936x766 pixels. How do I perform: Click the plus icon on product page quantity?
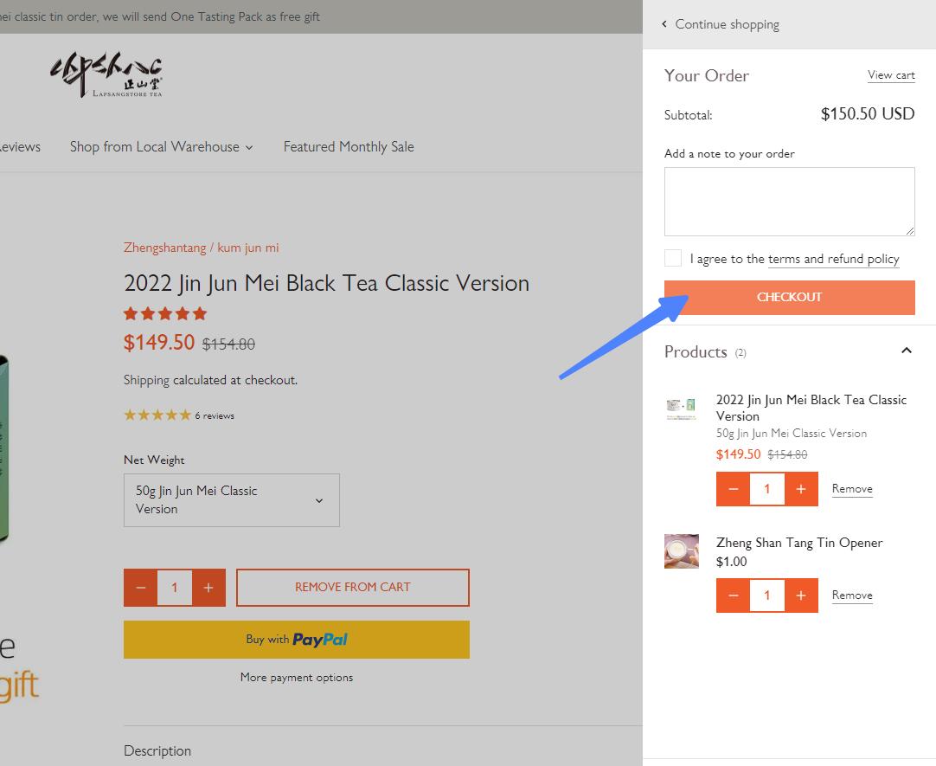point(208,588)
